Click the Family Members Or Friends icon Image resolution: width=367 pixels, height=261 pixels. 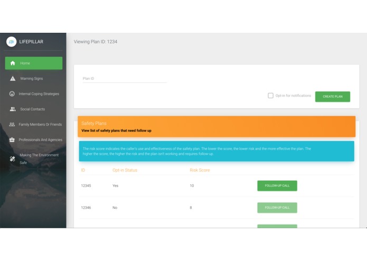12,124
